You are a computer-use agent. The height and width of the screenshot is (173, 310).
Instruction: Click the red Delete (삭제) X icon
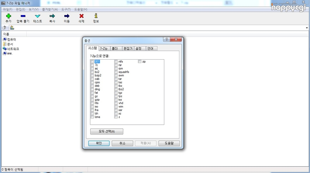tap(81, 16)
